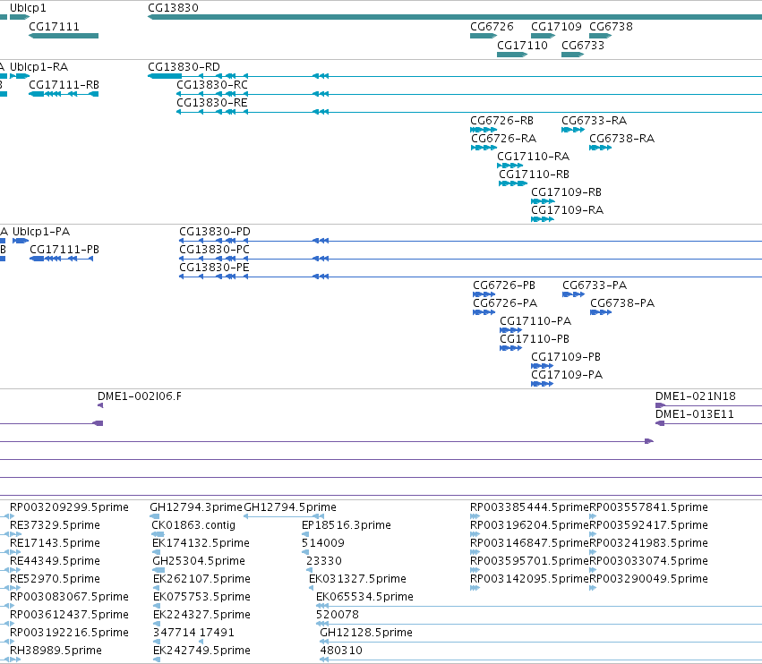Click transcript CG6738-RA
Screen dimensions: 762x664
(x=621, y=138)
